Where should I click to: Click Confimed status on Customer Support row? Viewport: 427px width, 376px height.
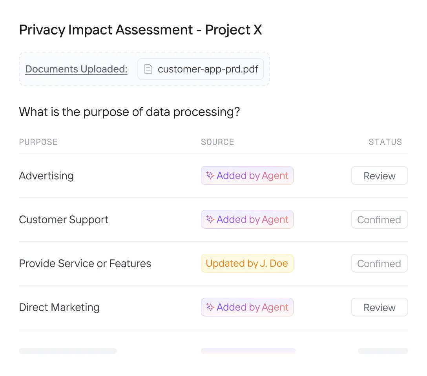tap(380, 219)
